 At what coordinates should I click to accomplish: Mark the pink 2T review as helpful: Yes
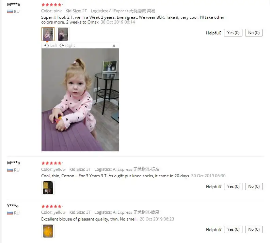[233, 33]
